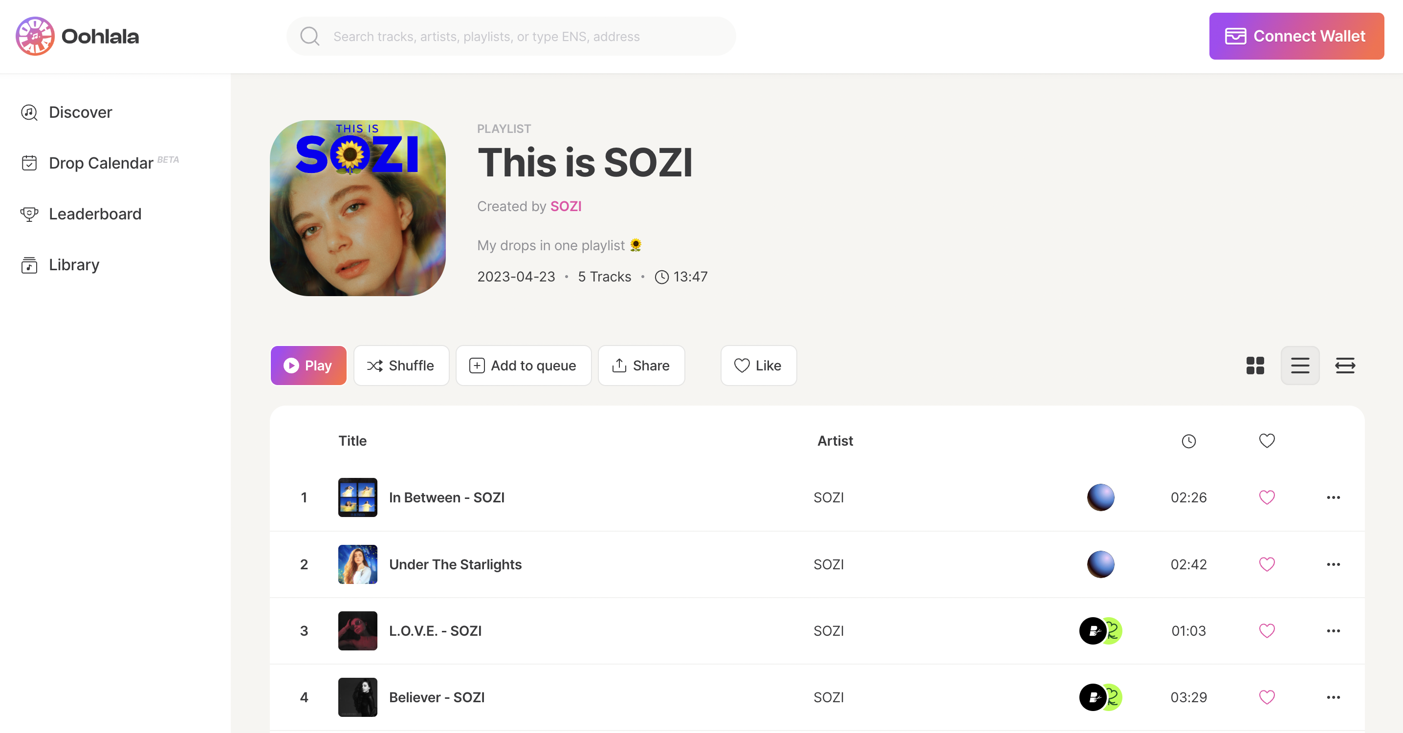Go to the Leaderboard page
Image resolution: width=1403 pixels, height=733 pixels.
point(94,214)
